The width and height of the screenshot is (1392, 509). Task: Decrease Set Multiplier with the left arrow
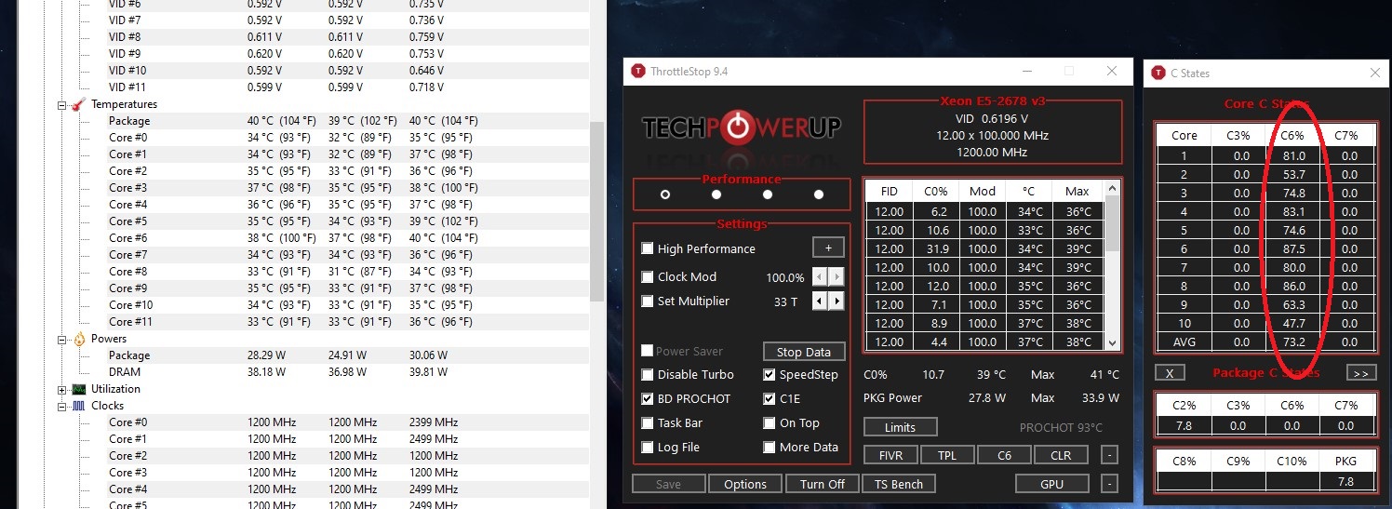pyautogui.click(x=821, y=301)
